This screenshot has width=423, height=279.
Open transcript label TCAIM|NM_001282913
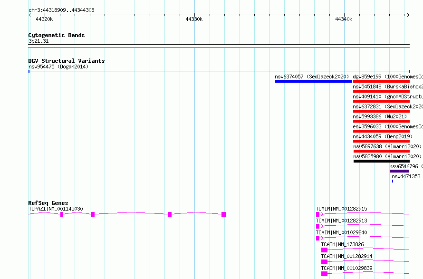(342, 221)
